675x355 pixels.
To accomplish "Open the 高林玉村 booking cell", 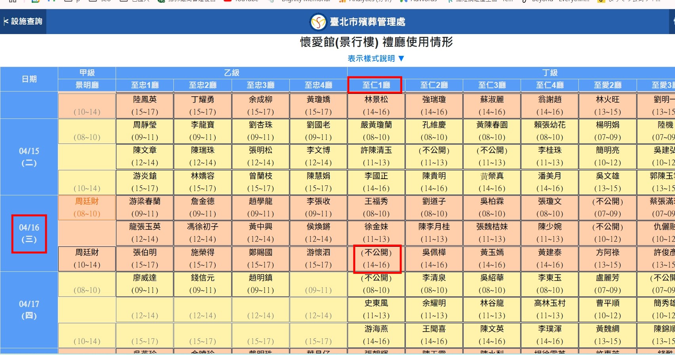I will [550, 309].
